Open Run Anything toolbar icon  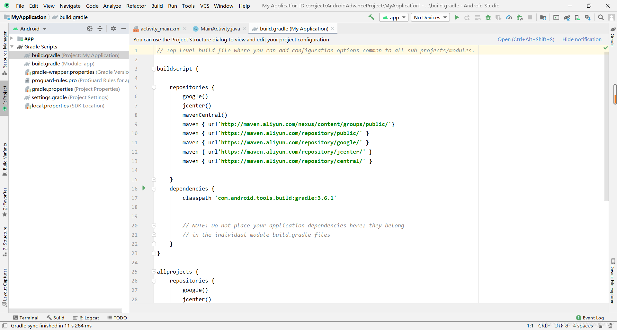(556, 17)
